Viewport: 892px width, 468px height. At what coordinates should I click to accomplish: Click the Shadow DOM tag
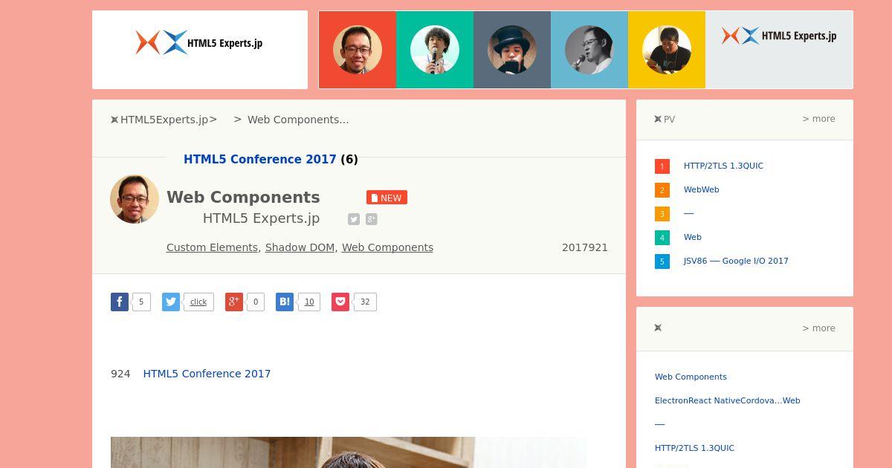point(300,247)
